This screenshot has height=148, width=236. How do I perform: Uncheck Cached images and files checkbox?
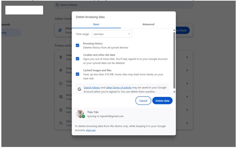click(x=78, y=74)
